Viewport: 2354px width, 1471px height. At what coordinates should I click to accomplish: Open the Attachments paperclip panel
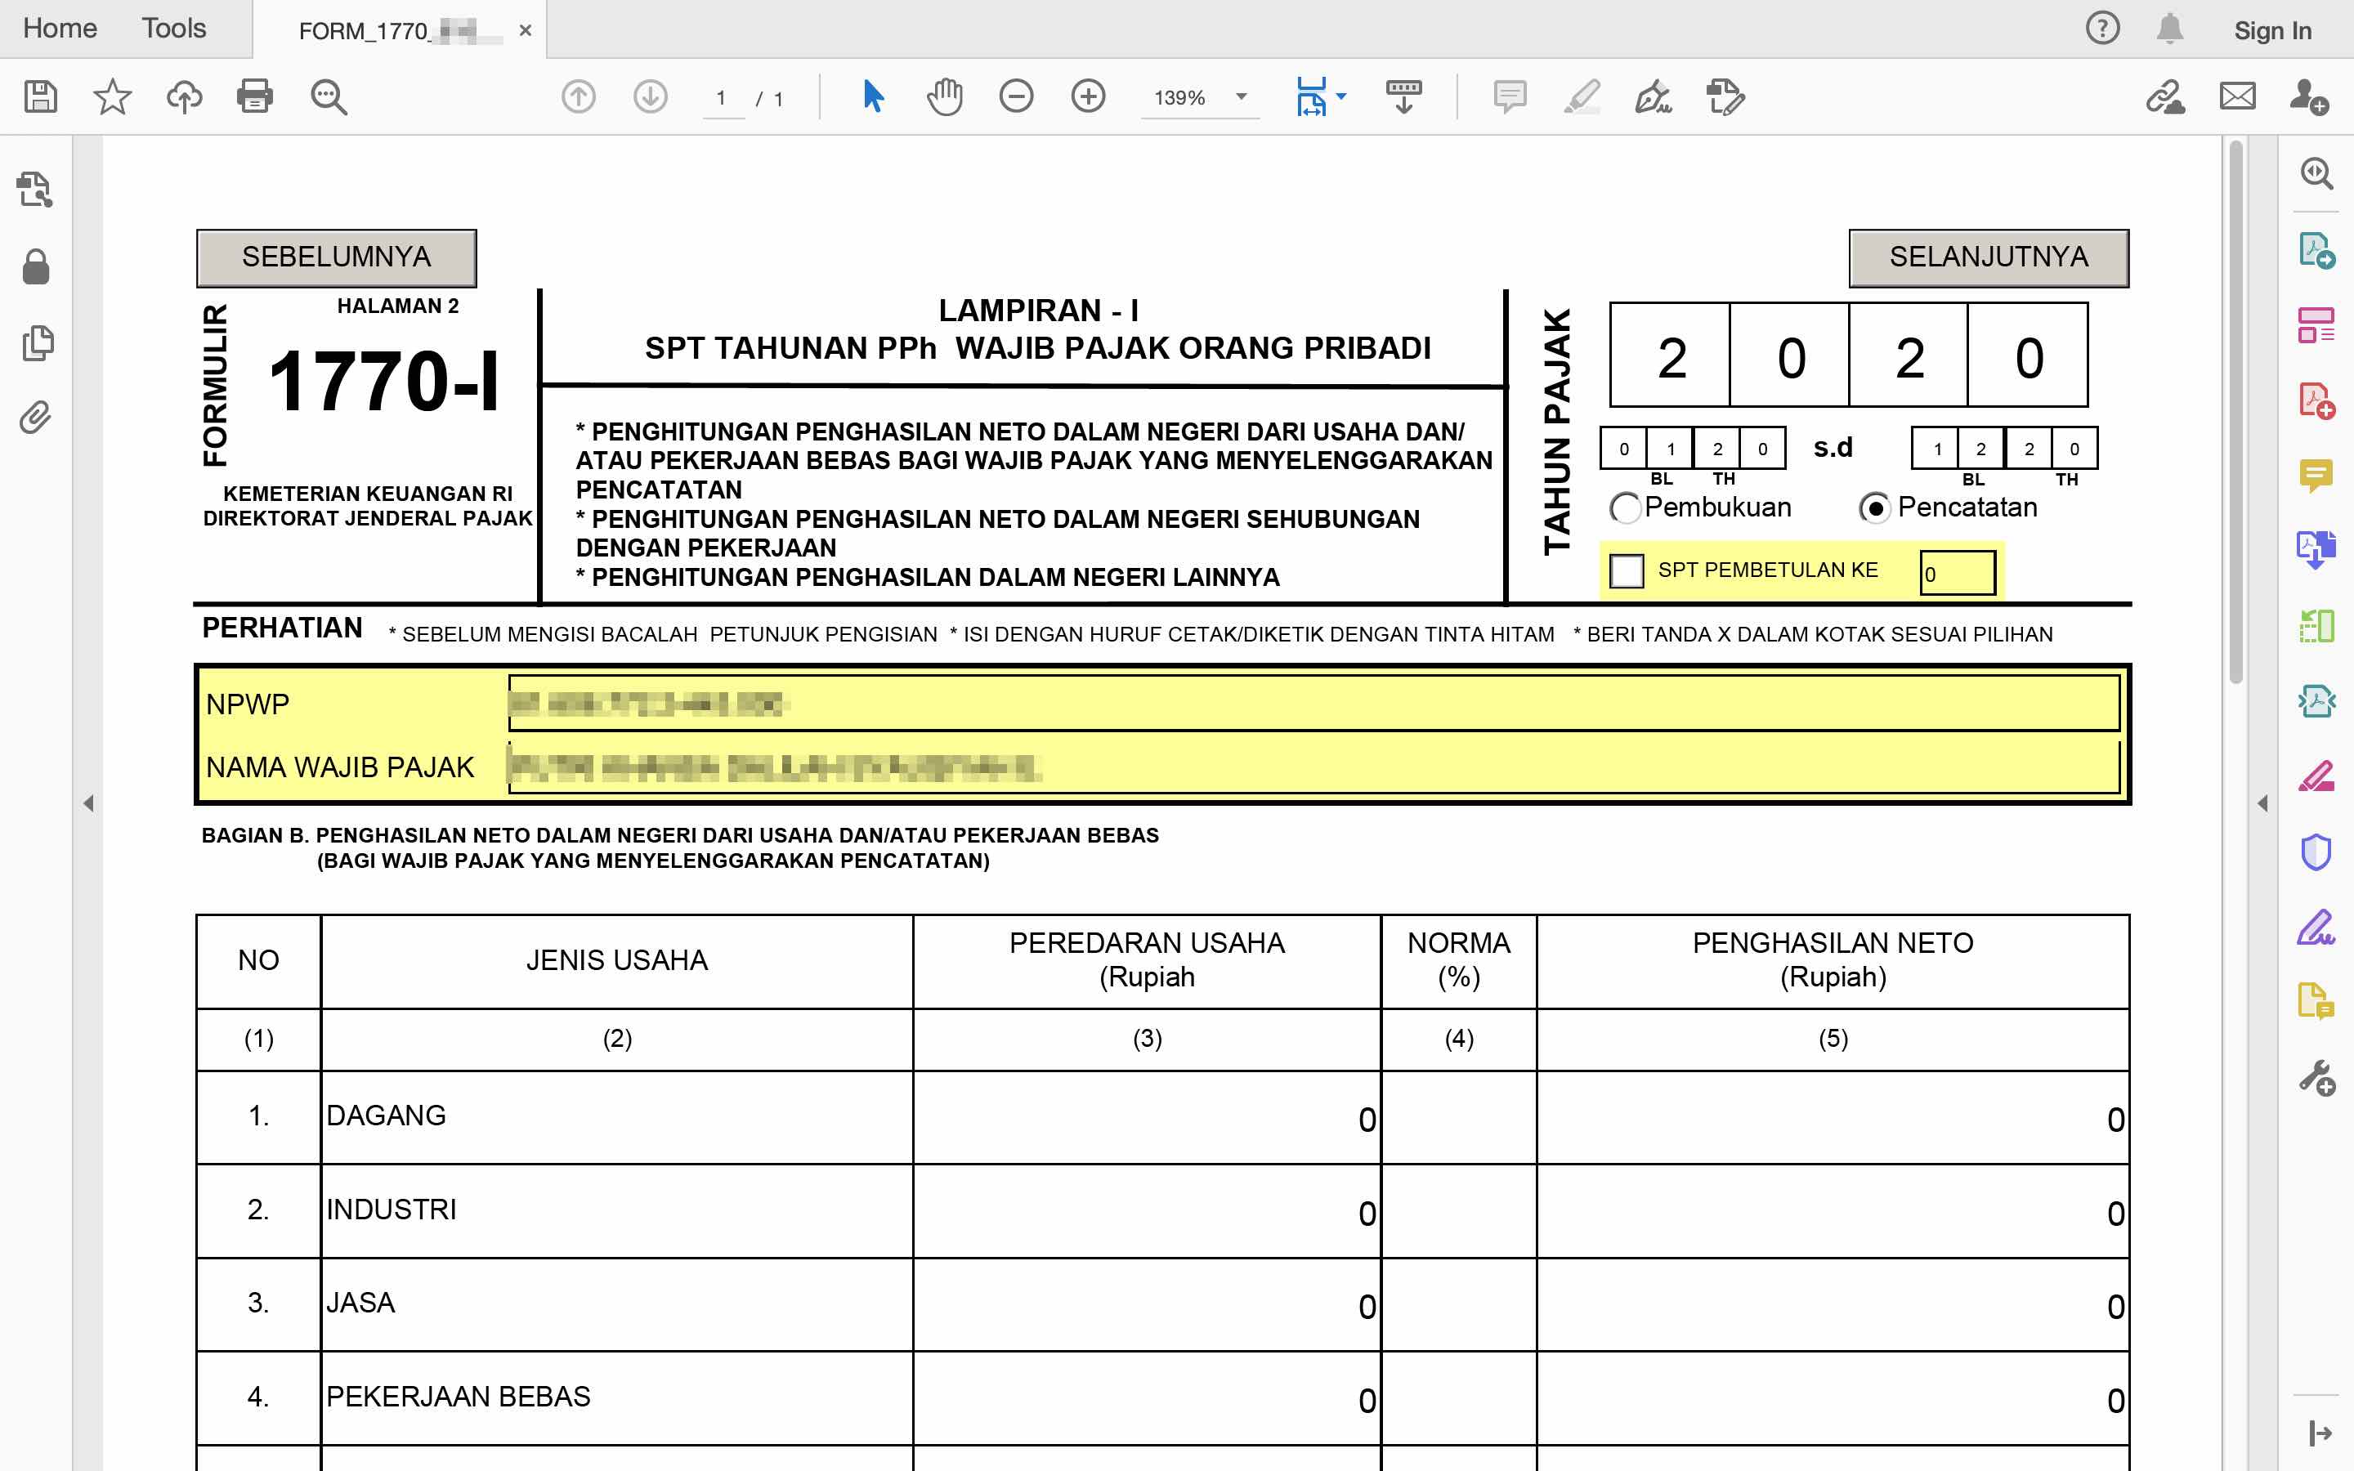point(36,418)
